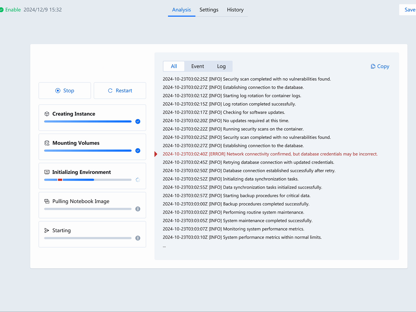Open the Event log filter tab

[x=198, y=66]
